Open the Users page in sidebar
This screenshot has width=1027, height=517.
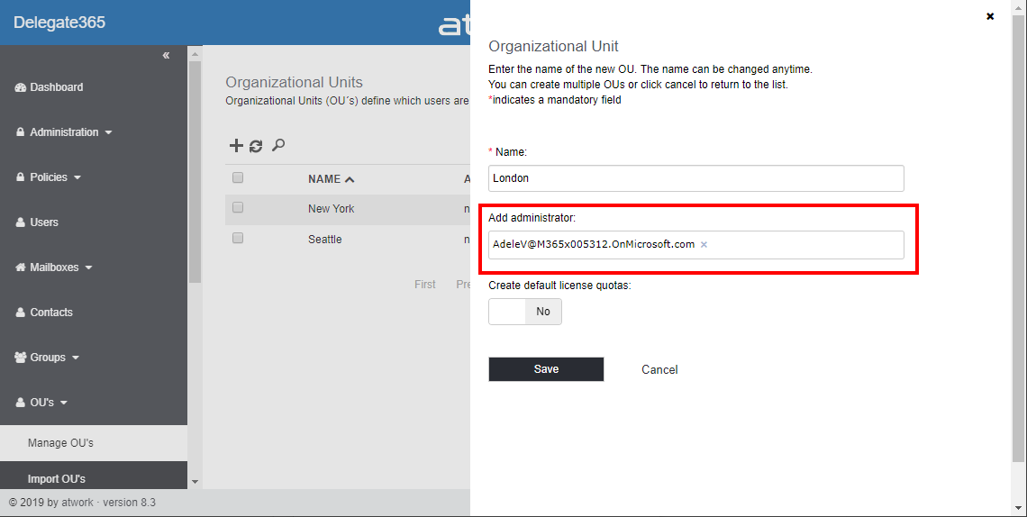43,222
